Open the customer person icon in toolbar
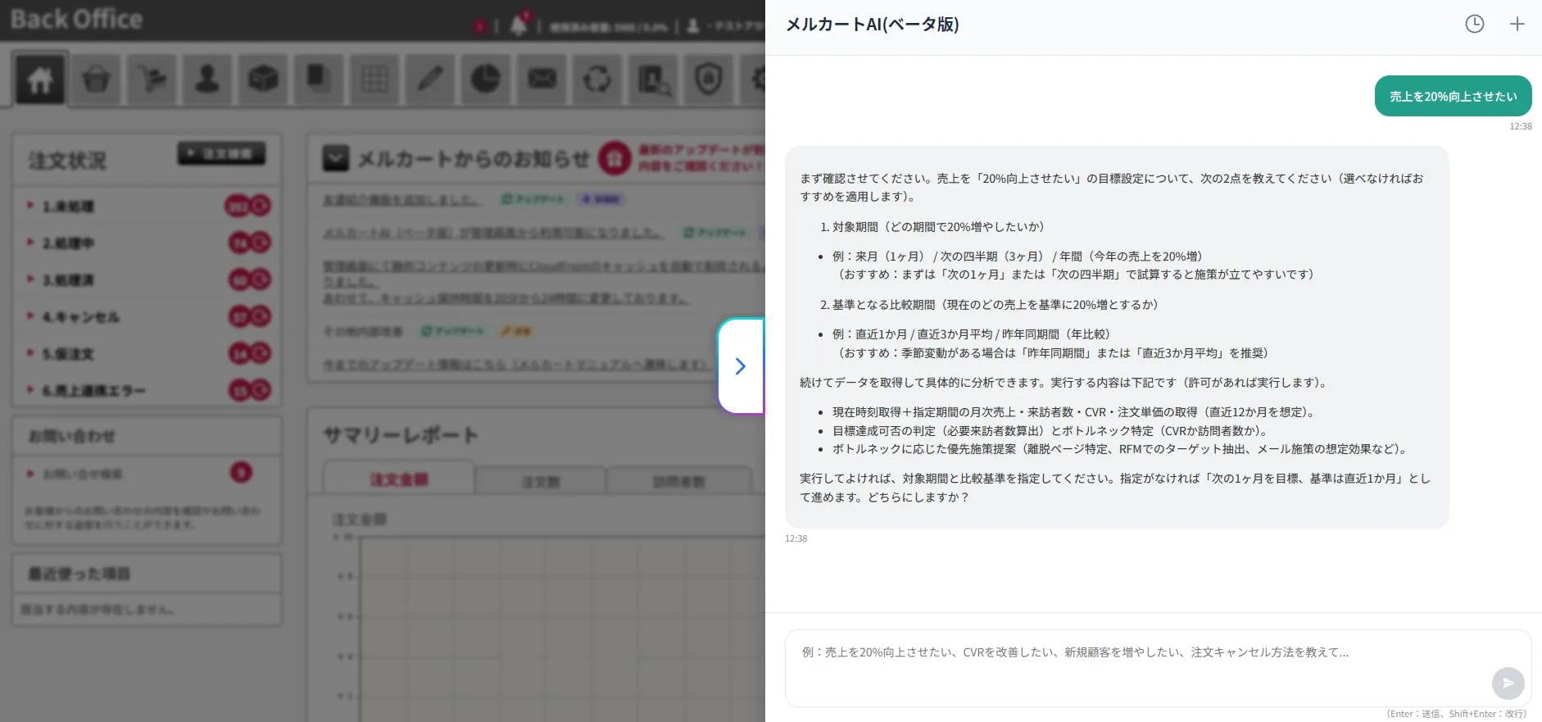 tap(207, 79)
